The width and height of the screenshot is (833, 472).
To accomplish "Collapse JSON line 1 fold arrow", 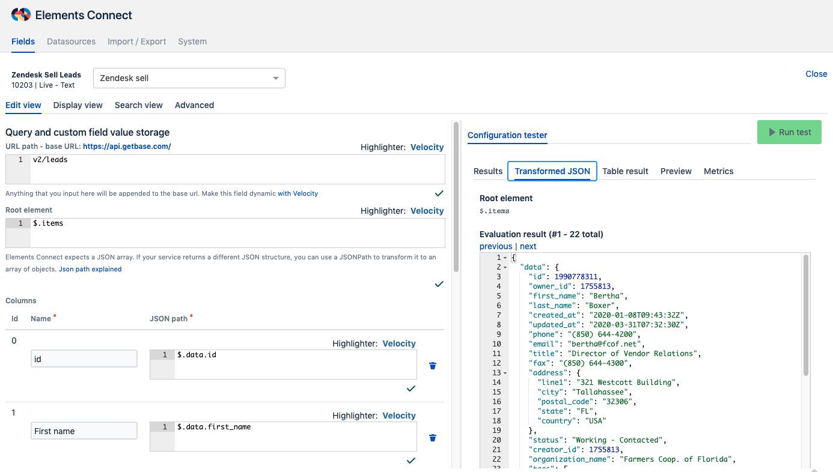I will click(x=505, y=258).
